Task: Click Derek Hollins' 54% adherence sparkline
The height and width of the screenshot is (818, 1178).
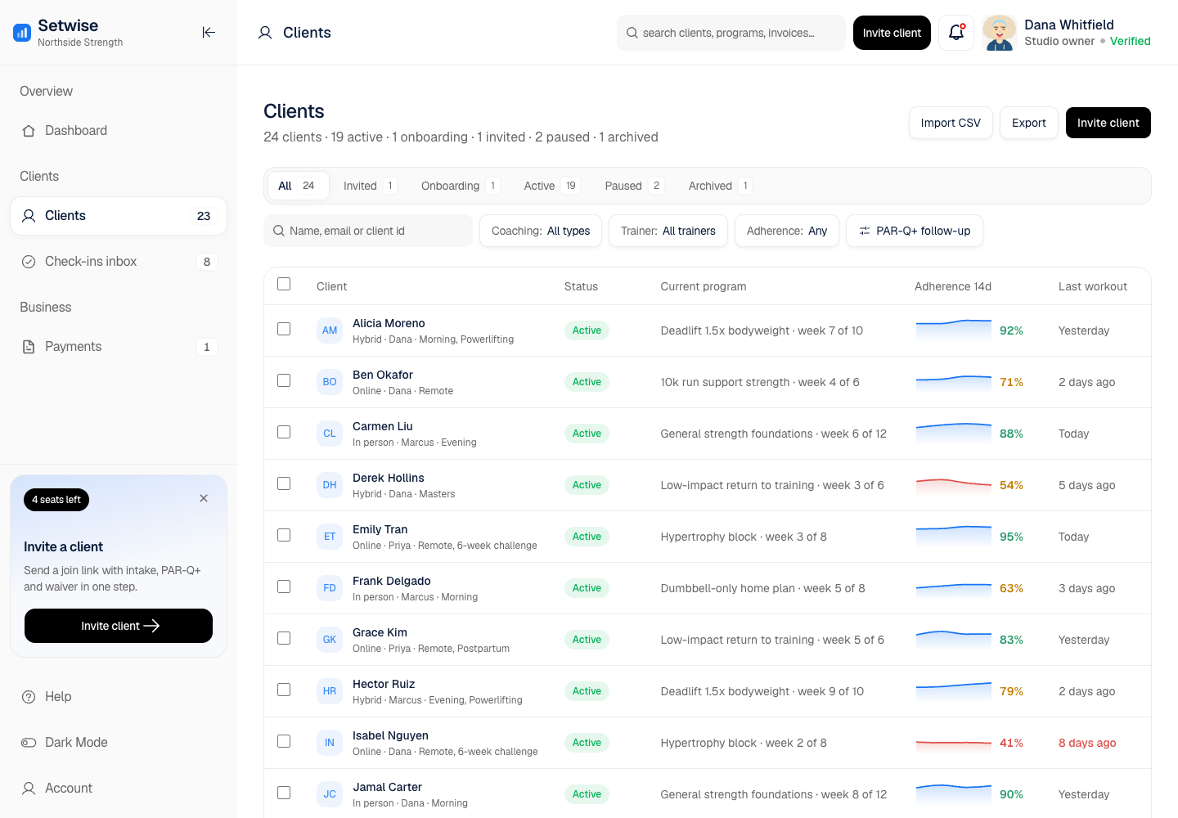Action: [954, 485]
